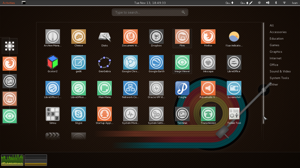The height and width of the screenshot is (168, 300).
Task: Click the brightness sun indicator
Action: (x=259, y=3)
